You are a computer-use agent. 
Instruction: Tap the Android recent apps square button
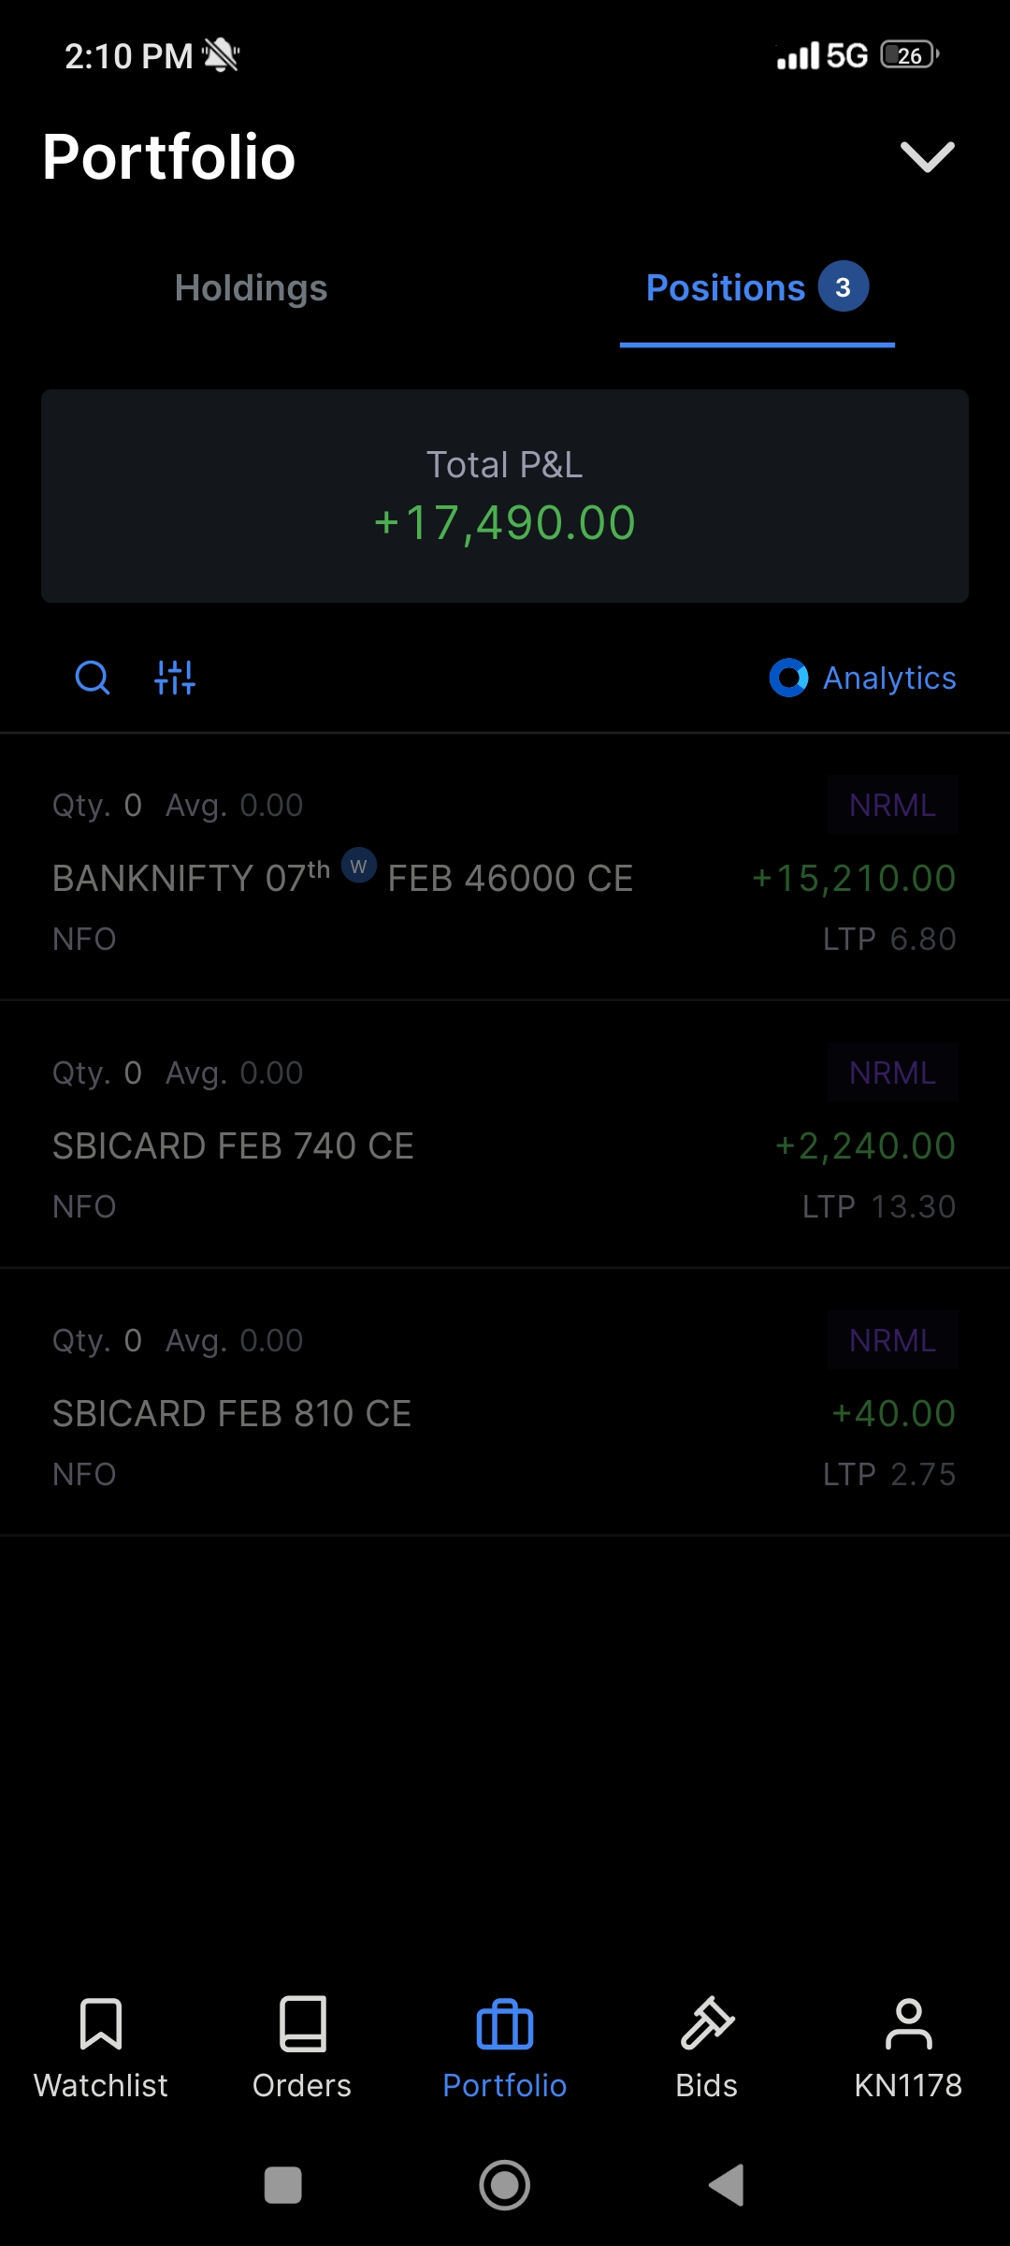pos(283,2185)
